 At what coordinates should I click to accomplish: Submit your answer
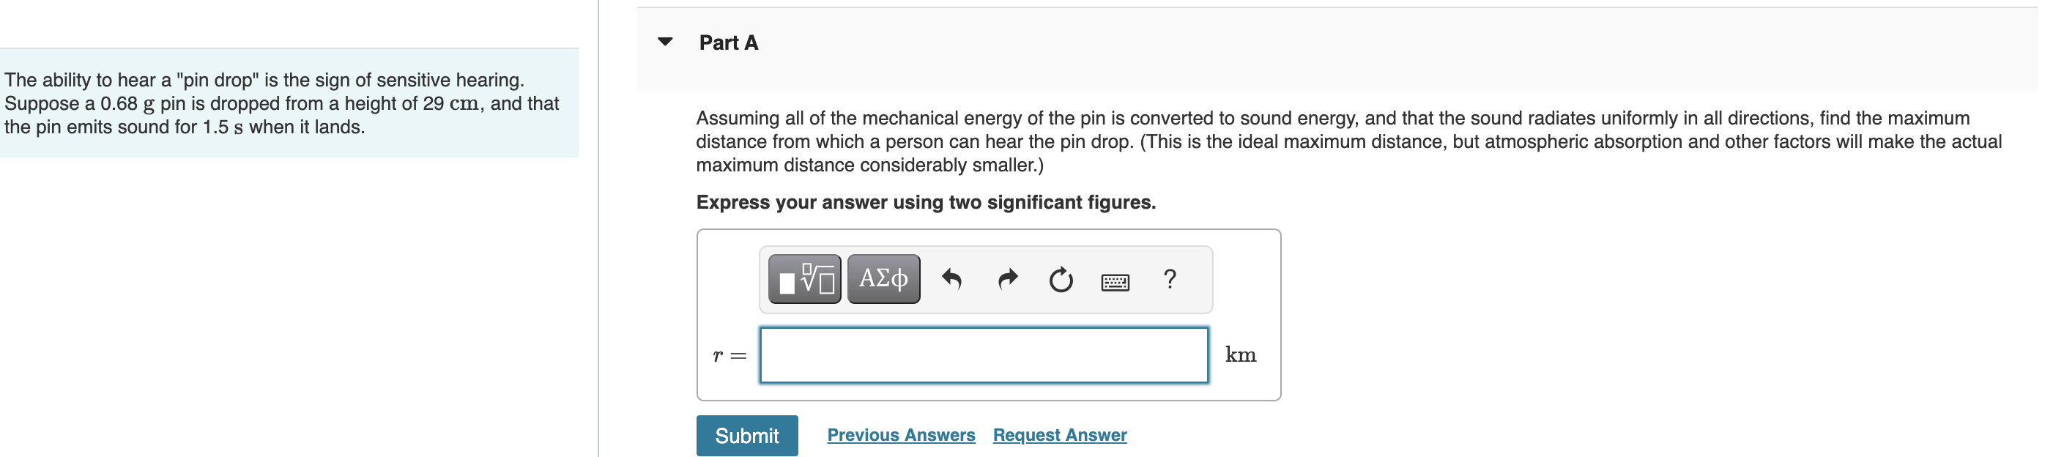[x=747, y=435]
